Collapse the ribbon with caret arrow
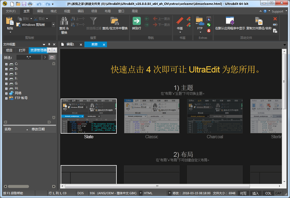 coord(260,11)
